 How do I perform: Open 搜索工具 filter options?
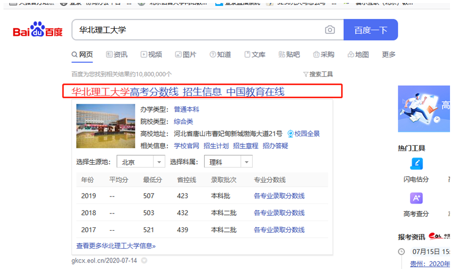click(x=318, y=74)
